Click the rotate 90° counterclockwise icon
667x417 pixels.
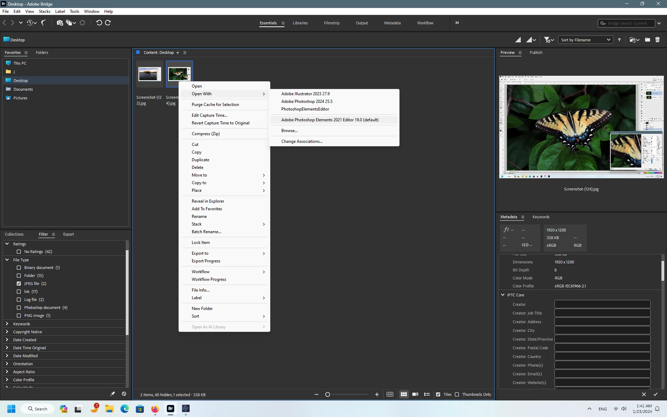(x=99, y=23)
